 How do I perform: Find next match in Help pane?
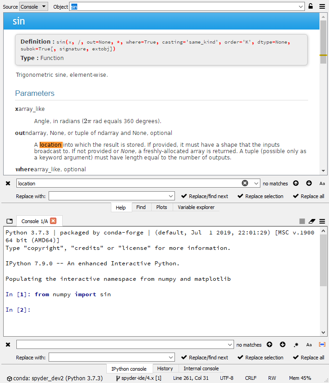pyautogui.click(x=309, y=183)
